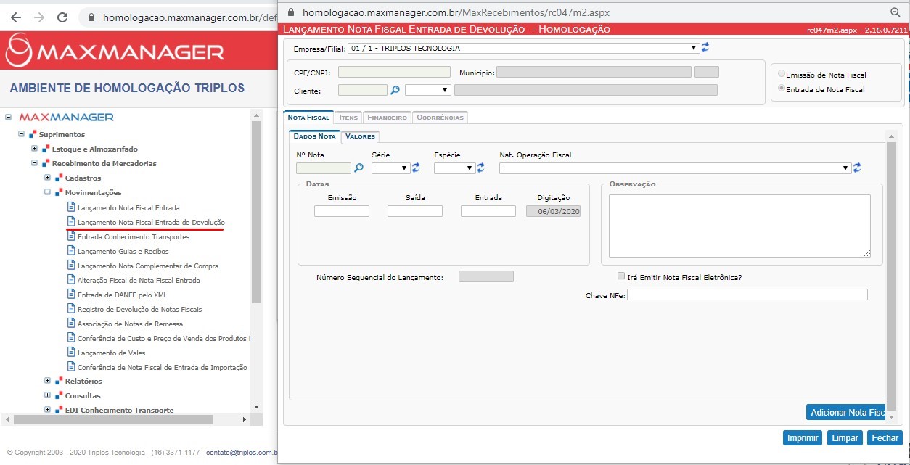910x465 pixels.
Task: Click the document icon beside Lançamento Nota Fiscal Entrada
Action: coord(71,207)
